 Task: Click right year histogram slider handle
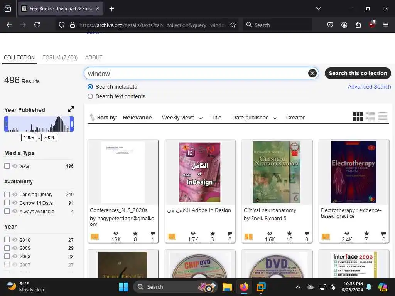click(72, 124)
